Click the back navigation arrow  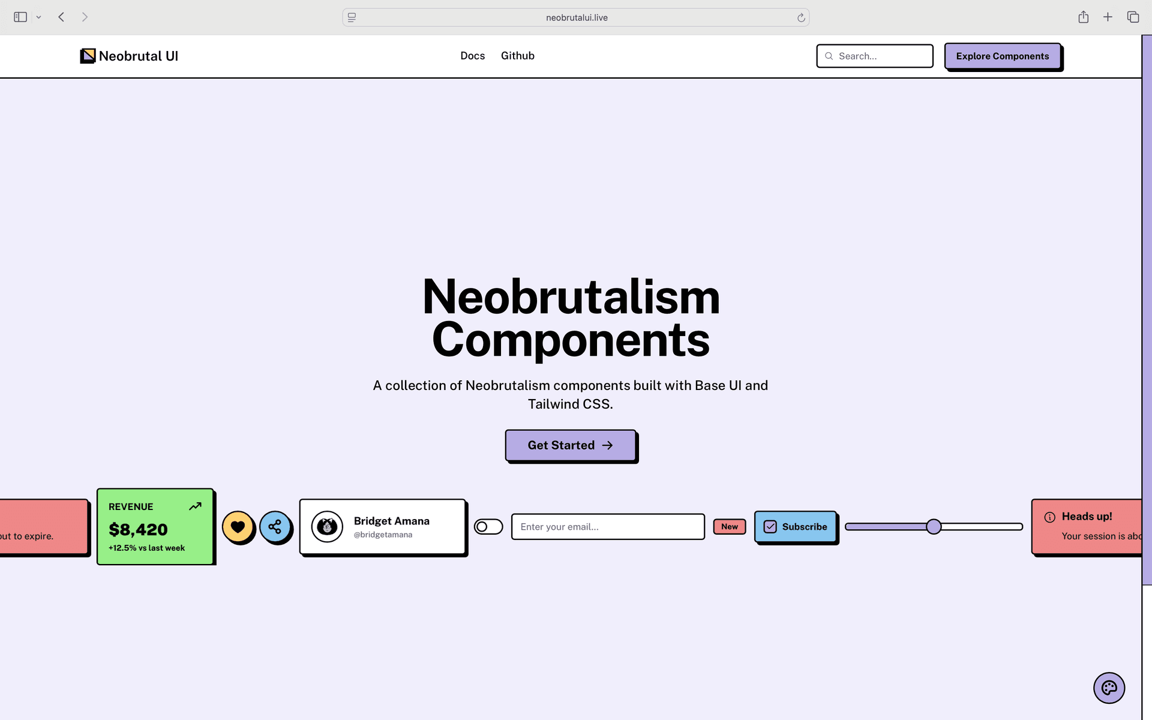pos(61,17)
